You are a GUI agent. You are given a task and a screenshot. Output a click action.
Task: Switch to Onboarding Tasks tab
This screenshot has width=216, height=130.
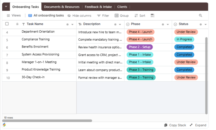(25, 7)
